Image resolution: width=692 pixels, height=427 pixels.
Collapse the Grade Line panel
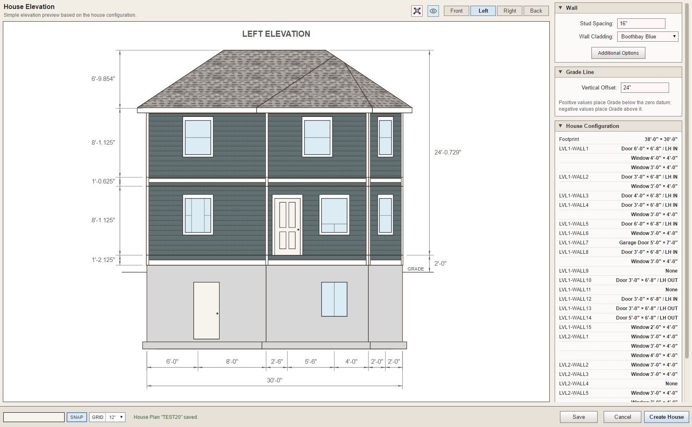point(560,72)
